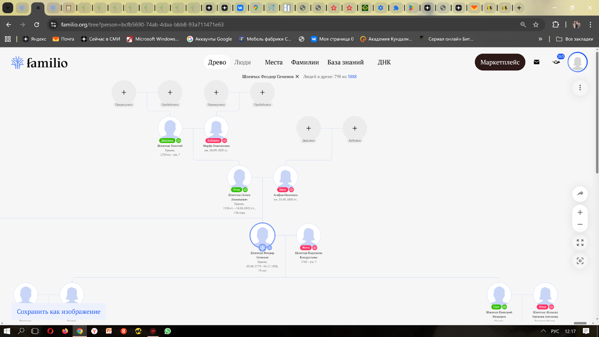Toggle eye icon on Феодор Семенов's avatar
Image resolution: width=599 pixels, height=337 pixels.
[270, 248]
